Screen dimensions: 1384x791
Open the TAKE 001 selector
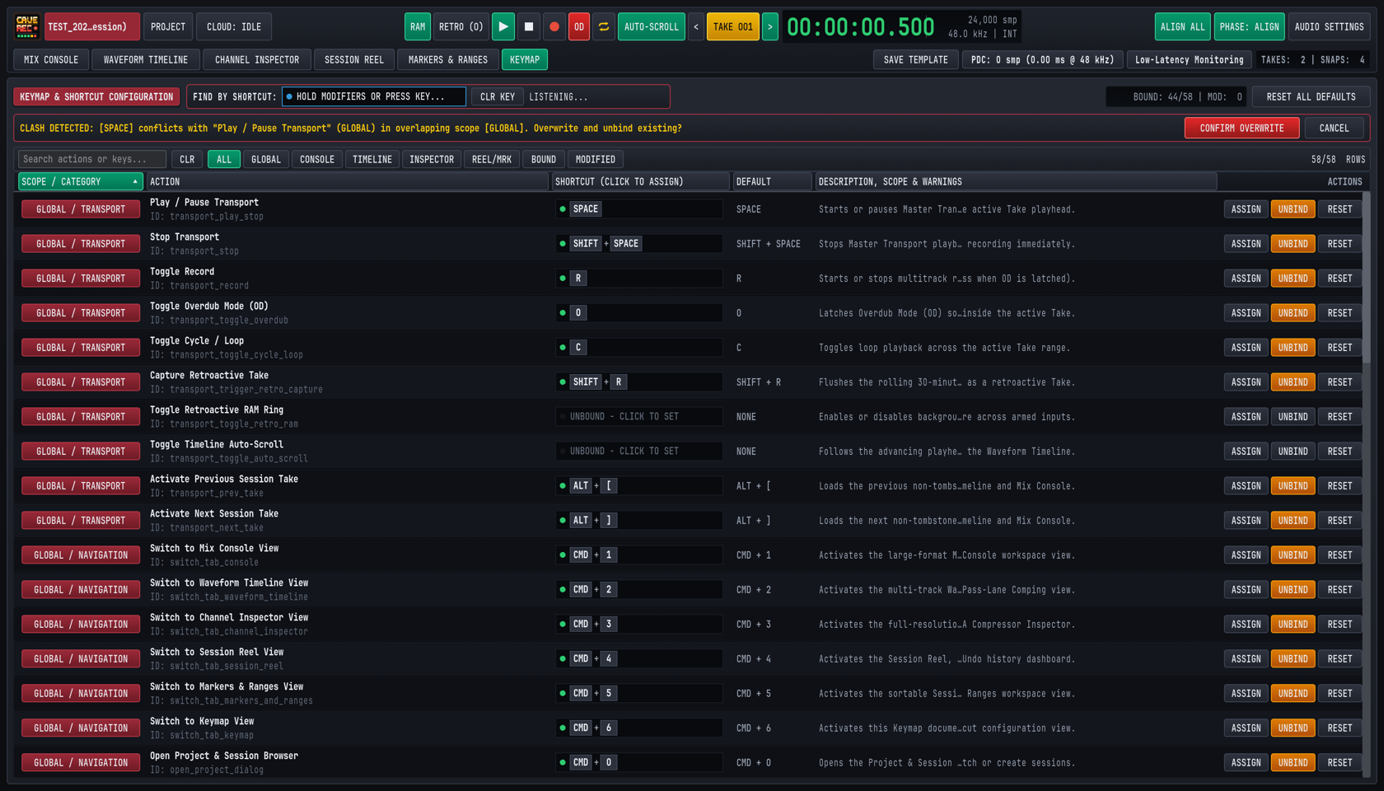732,26
